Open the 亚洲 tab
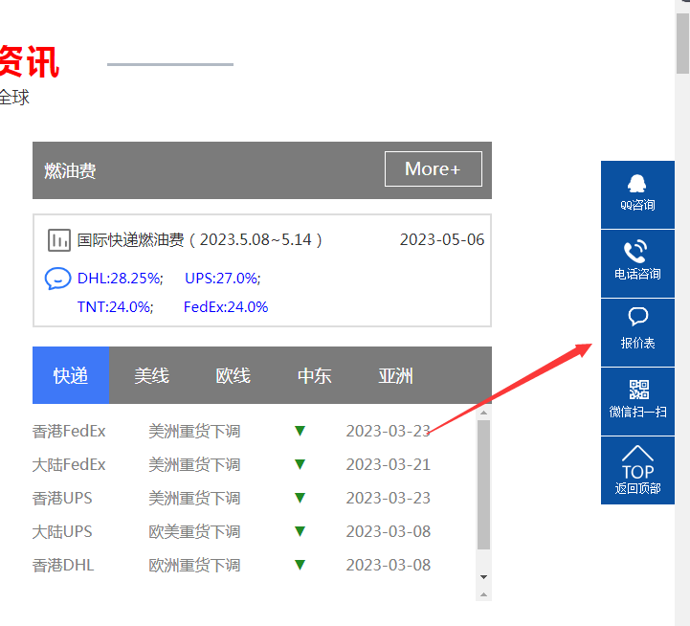The image size is (690, 626). point(395,375)
